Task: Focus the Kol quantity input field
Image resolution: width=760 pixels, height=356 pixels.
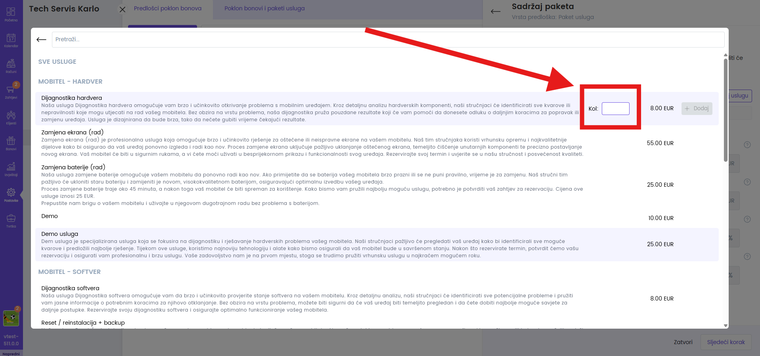Action: pos(615,109)
